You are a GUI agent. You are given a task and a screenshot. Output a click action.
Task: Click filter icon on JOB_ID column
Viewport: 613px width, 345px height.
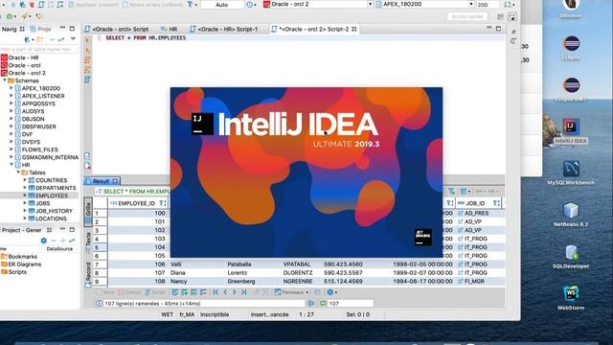tap(496, 203)
